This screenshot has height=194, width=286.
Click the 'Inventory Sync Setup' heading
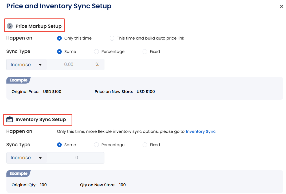point(41,119)
